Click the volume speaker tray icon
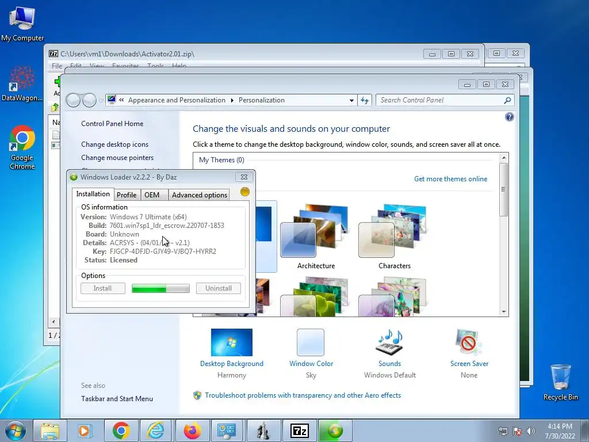589x442 pixels. (x=531, y=431)
